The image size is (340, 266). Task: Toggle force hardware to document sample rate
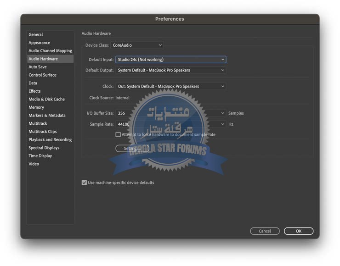point(118,135)
